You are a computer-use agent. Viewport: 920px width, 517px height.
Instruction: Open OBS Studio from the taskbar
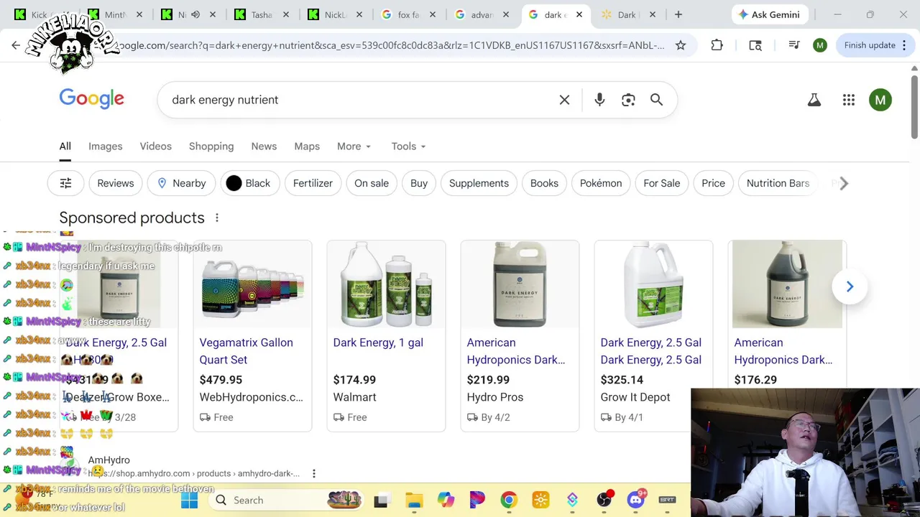[x=604, y=500]
